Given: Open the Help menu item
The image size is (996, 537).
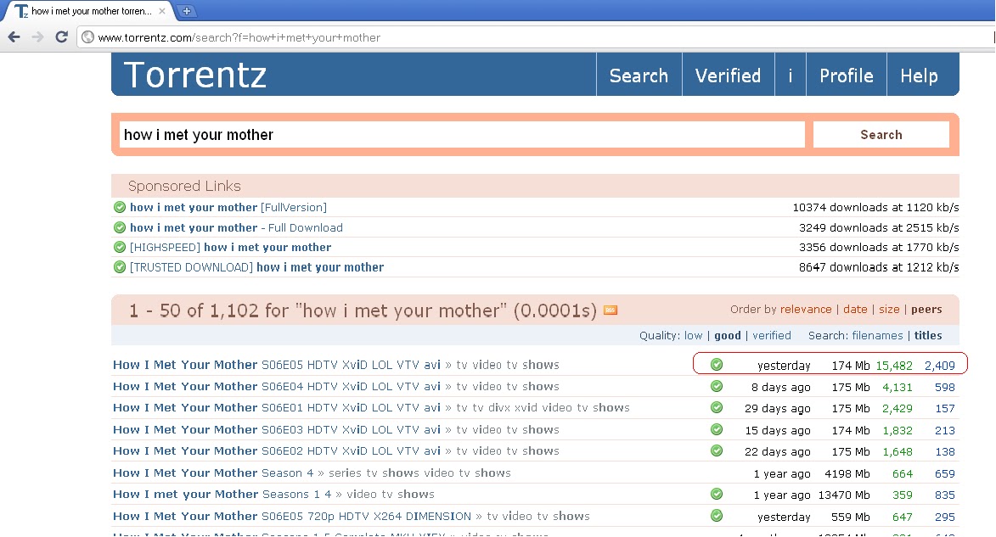Looking at the screenshot, I should [x=919, y=76].
